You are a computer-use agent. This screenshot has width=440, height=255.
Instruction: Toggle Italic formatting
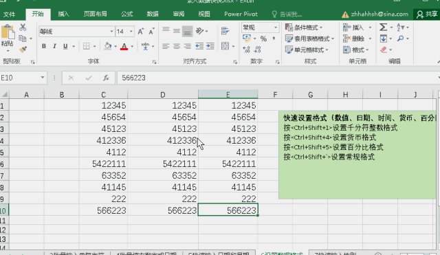pos(54,46)
